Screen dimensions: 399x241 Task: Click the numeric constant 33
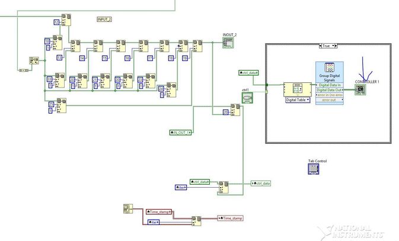coord(49,79)
